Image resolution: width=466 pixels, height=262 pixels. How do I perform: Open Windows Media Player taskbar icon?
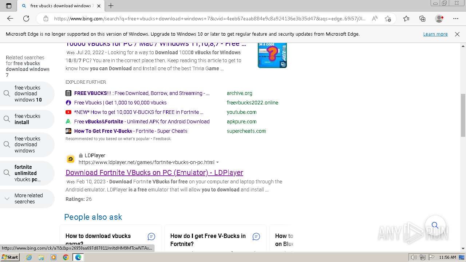[54, 257]
